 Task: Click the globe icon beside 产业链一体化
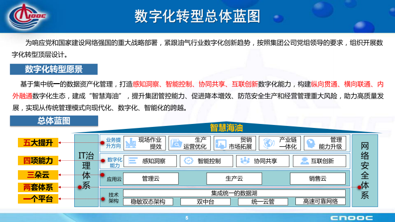269,143
